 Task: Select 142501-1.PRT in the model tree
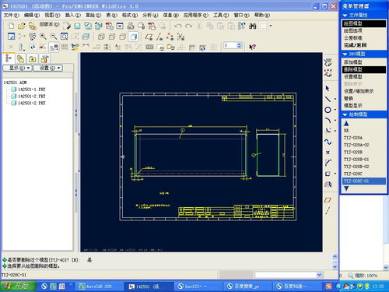pos(31,90)
